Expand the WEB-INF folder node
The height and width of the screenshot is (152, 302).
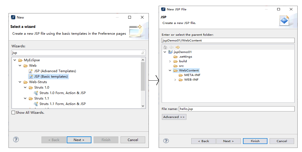(x=175, y=80)
